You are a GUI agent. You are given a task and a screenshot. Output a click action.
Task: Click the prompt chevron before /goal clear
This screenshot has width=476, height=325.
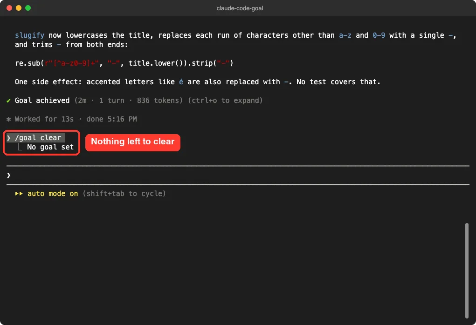(x=8, y=138)
